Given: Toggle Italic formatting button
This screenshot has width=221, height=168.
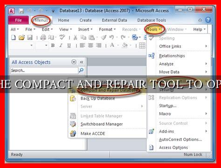Looking at the screenshot, I should 61,45.
